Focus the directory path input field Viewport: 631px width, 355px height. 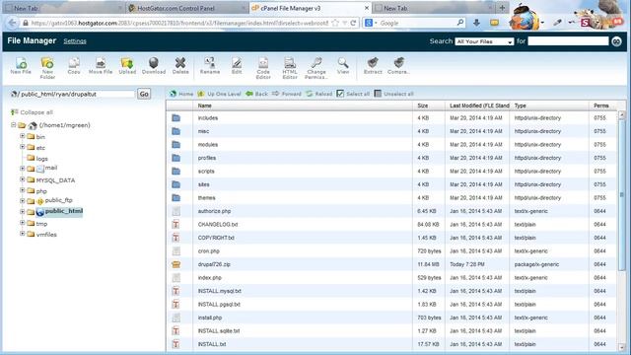click(x=77, y=94)
